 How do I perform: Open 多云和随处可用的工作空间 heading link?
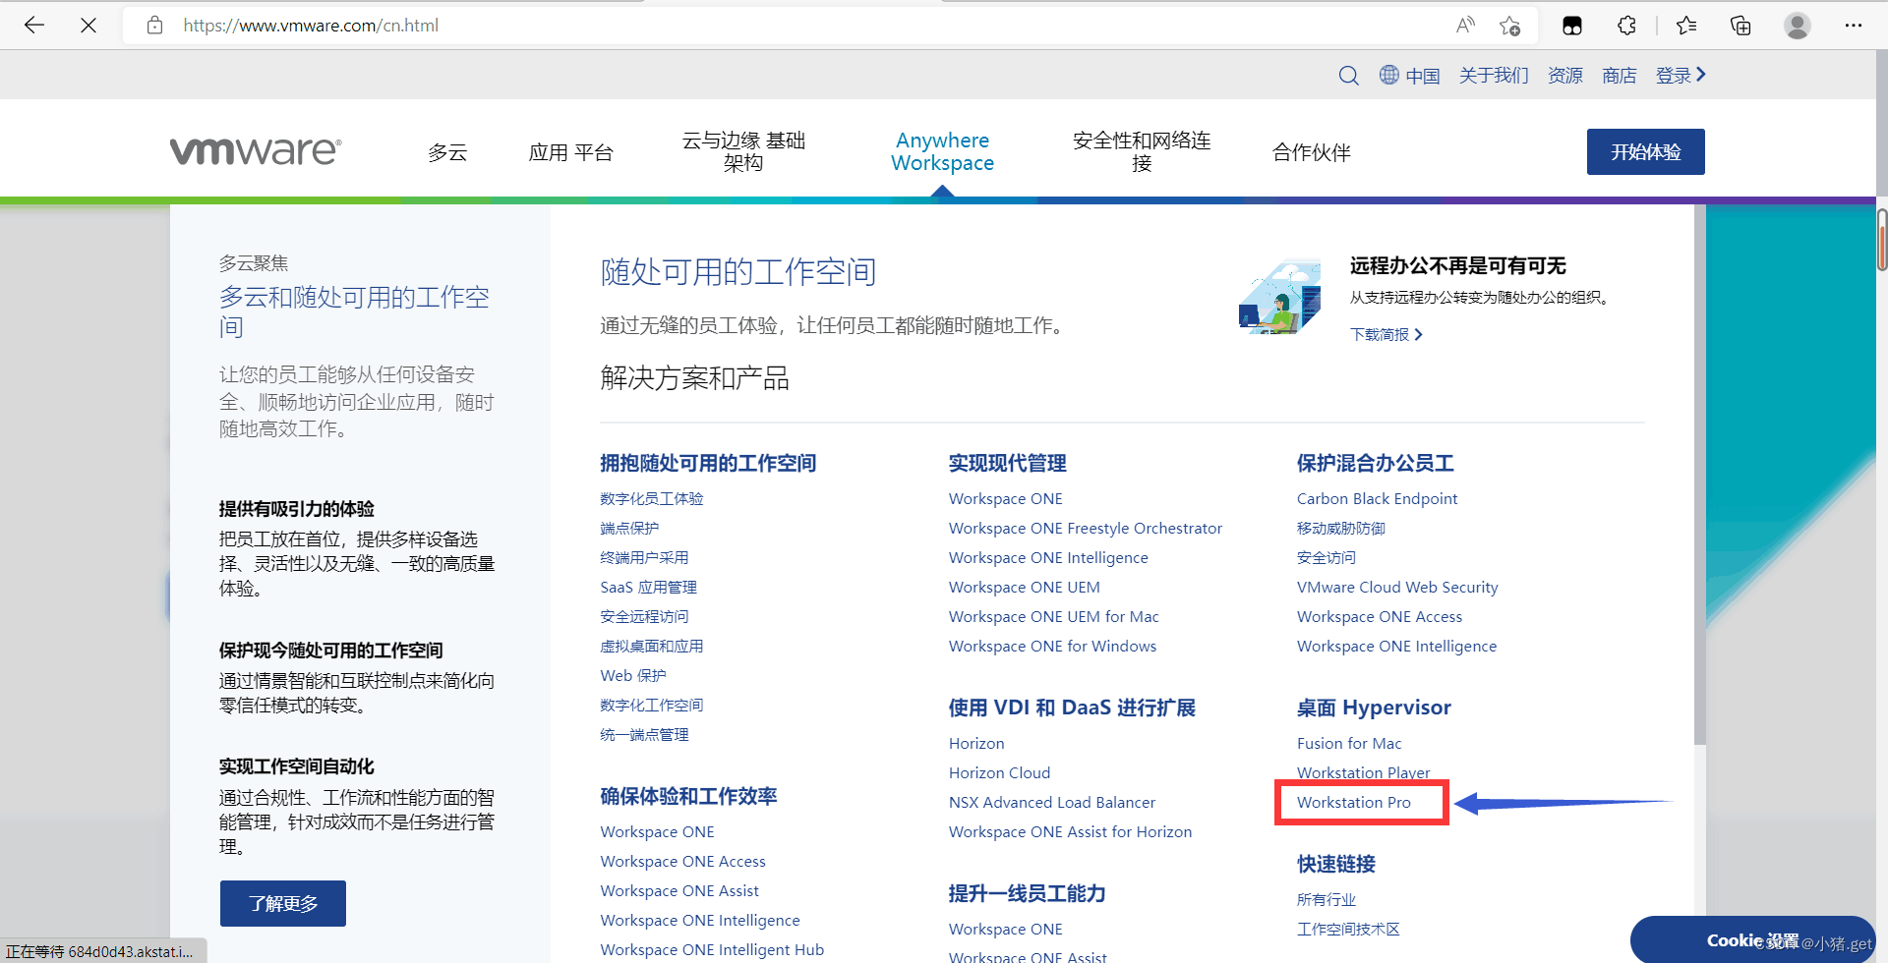coord(354,312)
